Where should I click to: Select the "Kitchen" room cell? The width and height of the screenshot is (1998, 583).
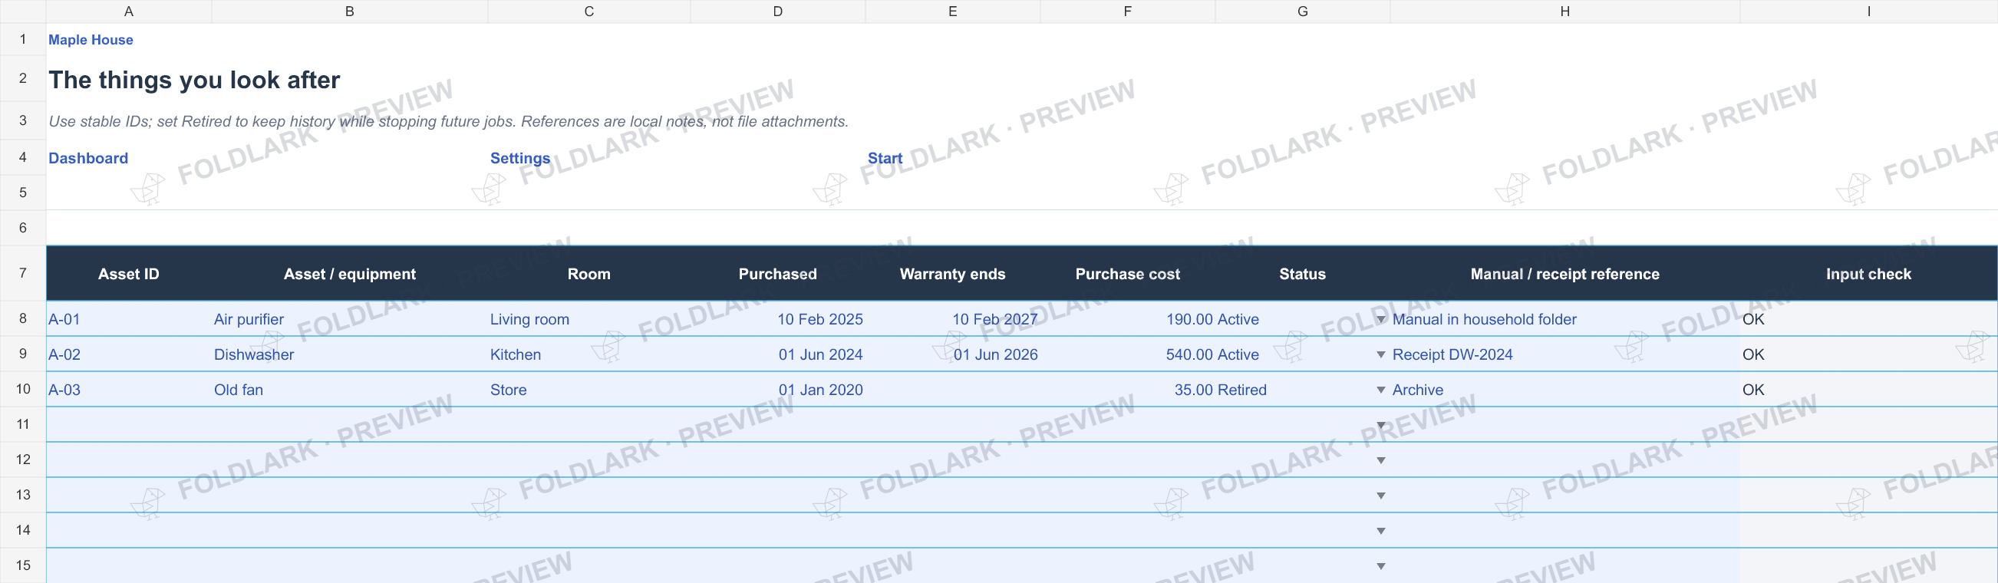click(x=589, y=354)
